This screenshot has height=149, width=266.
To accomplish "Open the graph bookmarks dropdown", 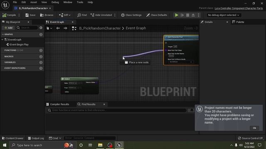I will (x=49, y=28).
